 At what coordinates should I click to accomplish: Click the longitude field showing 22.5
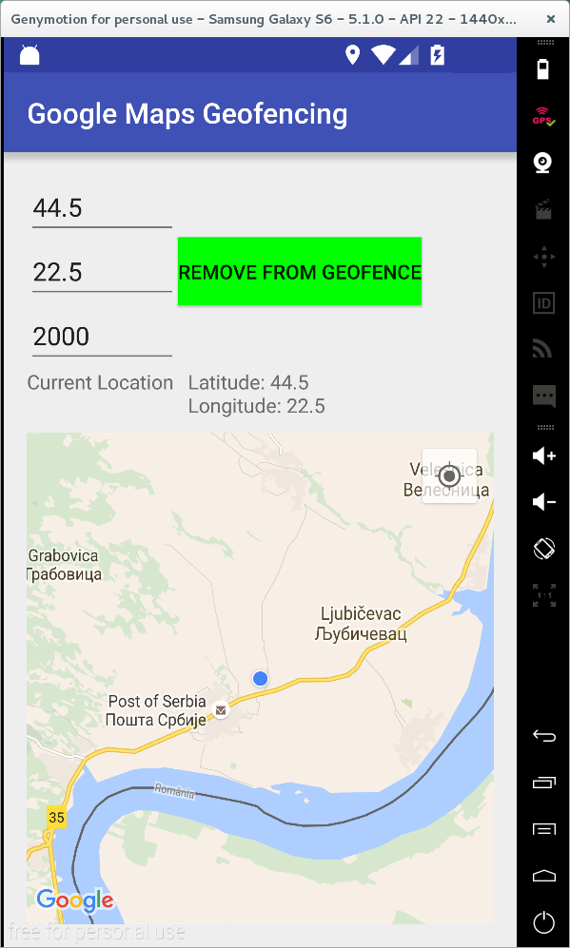point(102,273)
